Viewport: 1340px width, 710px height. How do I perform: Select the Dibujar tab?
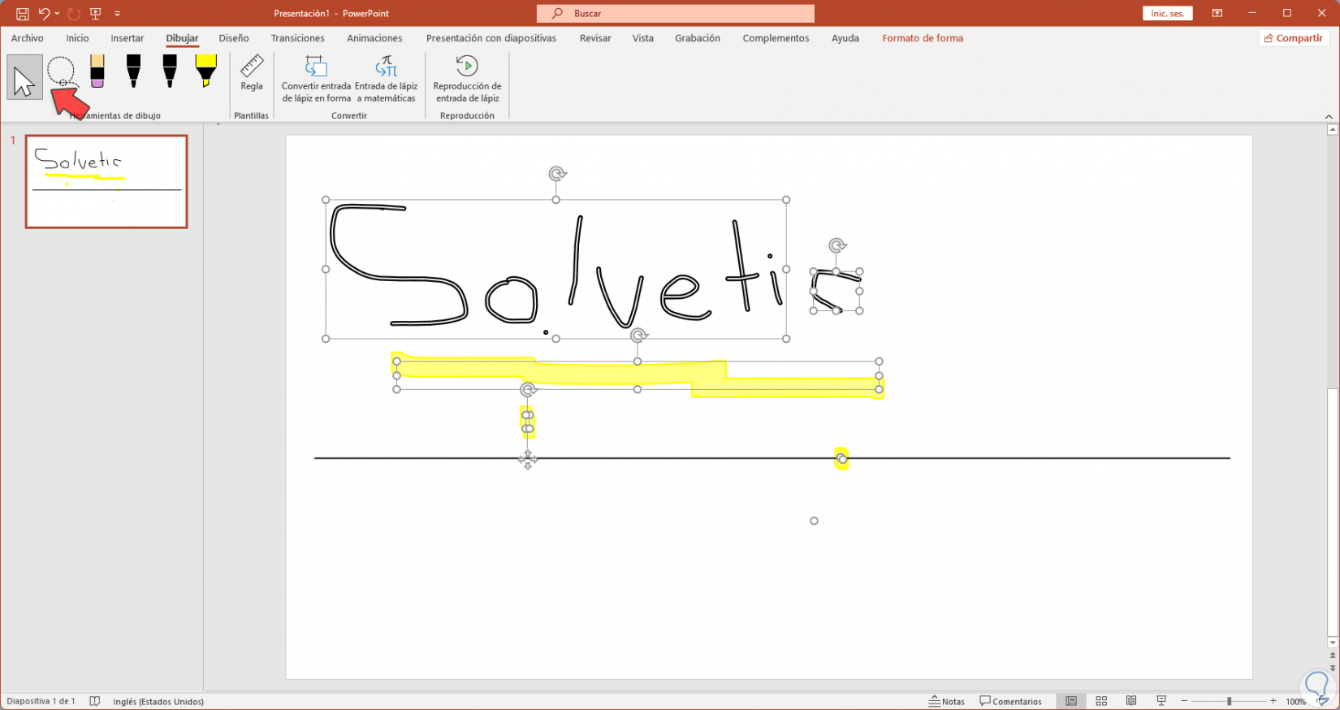[x=182, y=38]
